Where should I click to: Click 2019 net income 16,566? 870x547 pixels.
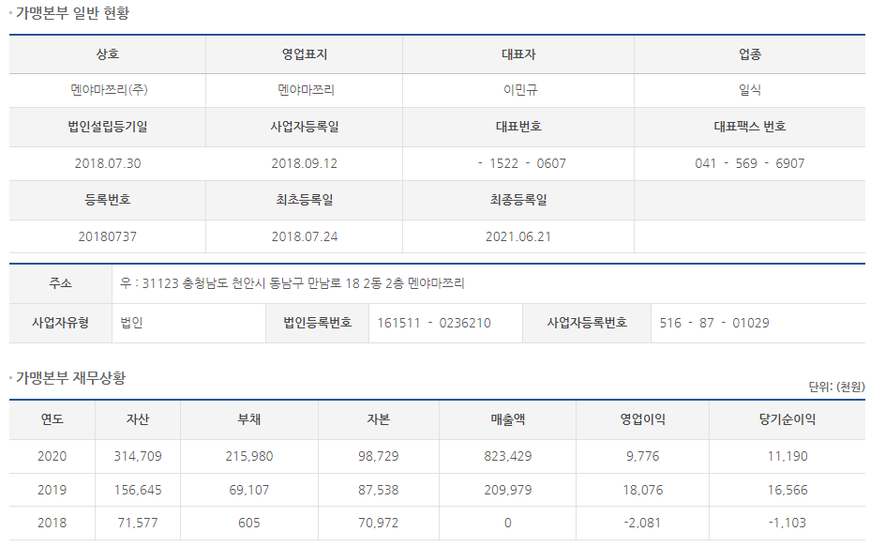(787, 491)
